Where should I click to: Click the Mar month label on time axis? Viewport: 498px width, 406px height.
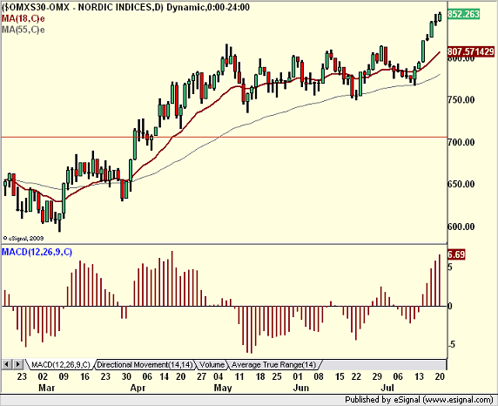click(x=46, y=388)
